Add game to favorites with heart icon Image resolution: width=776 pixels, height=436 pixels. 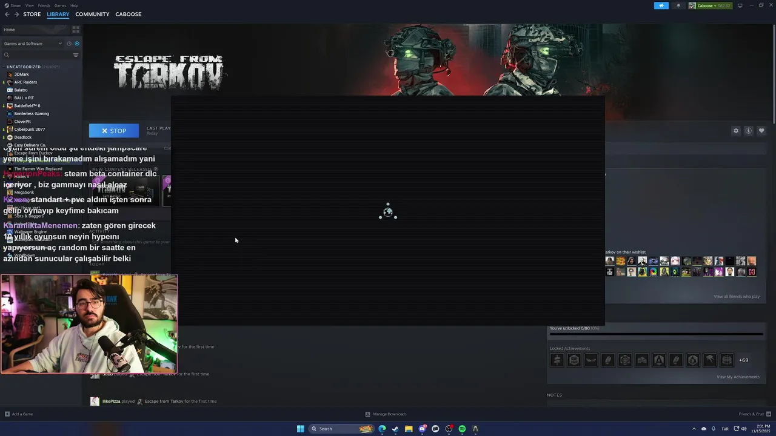click(x=761, y=131)
